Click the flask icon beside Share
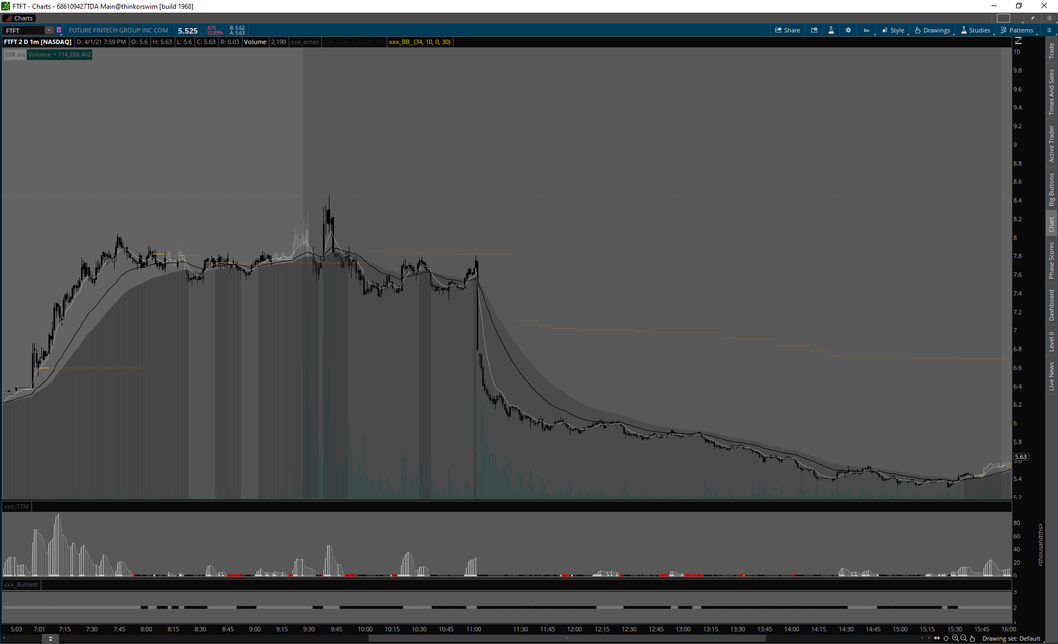Screen dimensions: 1058x644 click(x=831, y=30)
